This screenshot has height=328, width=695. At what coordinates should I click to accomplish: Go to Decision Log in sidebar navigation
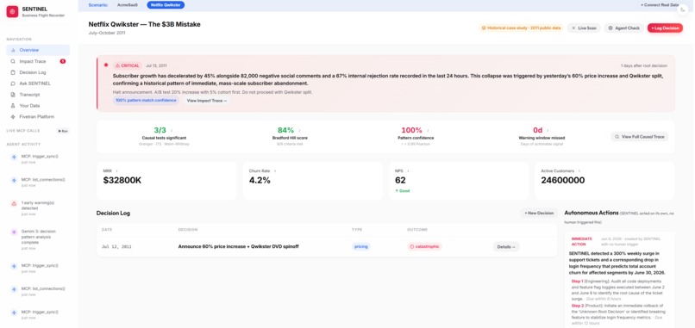click(x=38, y=72)
